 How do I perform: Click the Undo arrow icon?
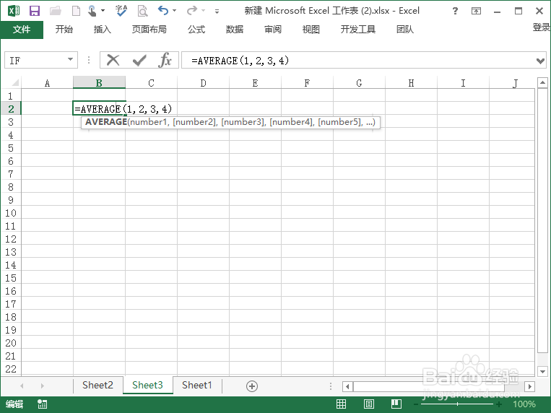pyautogui.click(x=163, y=11)
